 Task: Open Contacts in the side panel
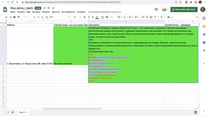(204, 43)
